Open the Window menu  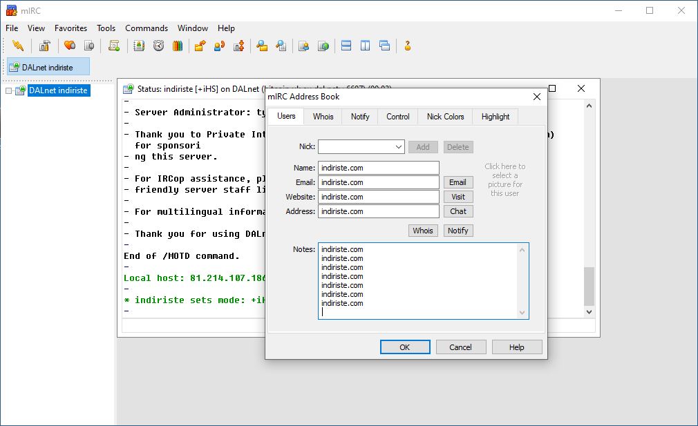click(193, 28)
